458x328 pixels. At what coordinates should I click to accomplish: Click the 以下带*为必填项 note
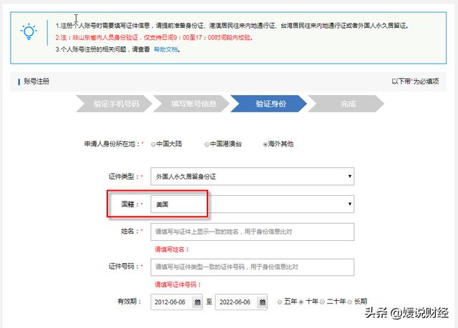[x=415, y=81]
